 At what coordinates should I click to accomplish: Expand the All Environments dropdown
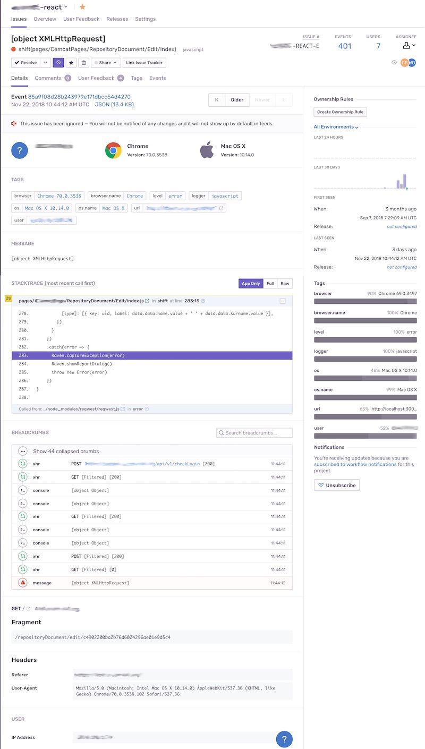(336, 127)
